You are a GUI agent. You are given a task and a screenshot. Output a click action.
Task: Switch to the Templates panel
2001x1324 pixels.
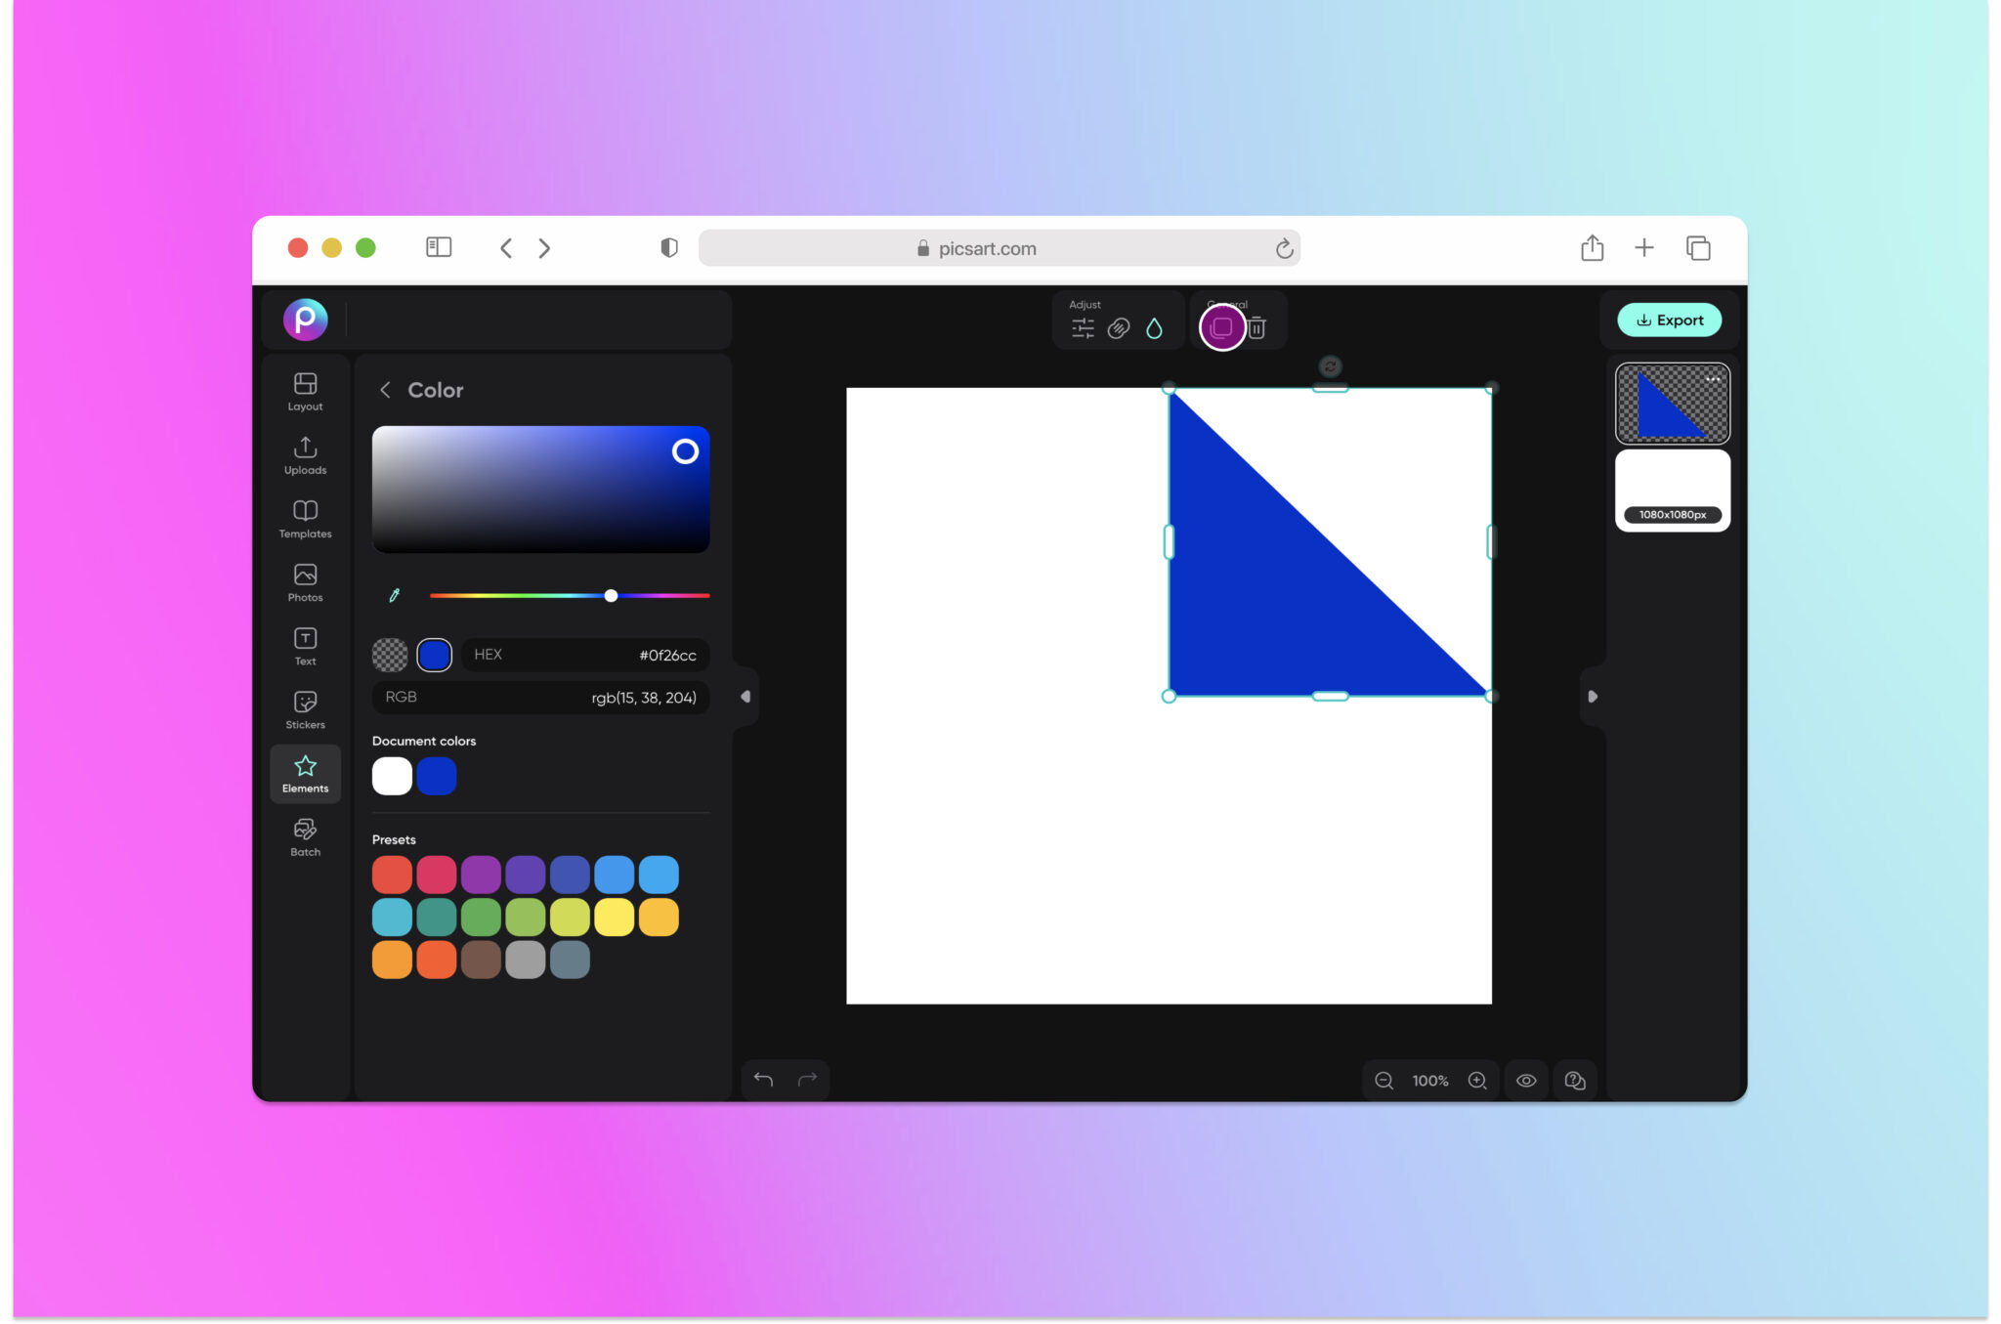coord(305,518)
